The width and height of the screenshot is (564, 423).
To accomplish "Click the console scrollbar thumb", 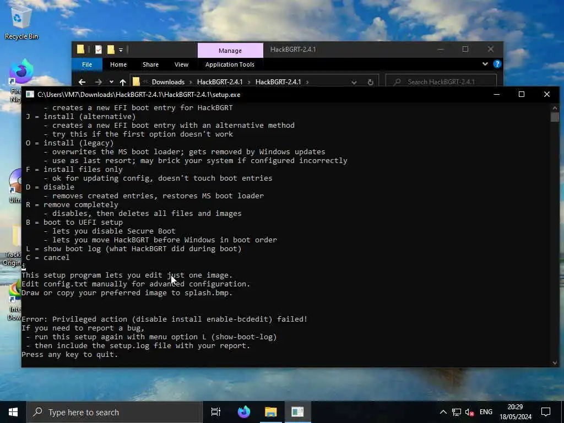I will coord(555,117).
